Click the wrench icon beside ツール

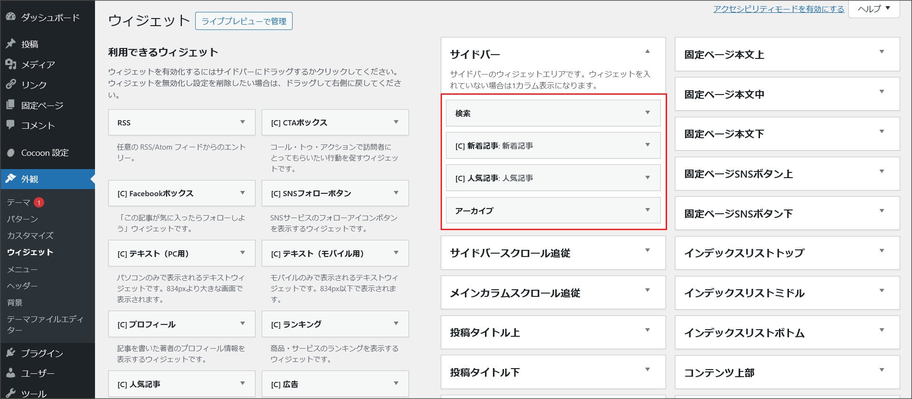(10, 393)
